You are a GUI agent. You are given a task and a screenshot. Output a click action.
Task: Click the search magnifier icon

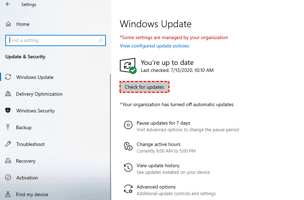[101, 40]
